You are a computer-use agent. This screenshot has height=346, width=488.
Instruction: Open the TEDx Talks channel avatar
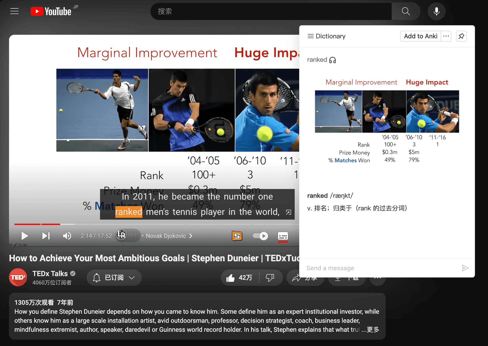[18, 277]
